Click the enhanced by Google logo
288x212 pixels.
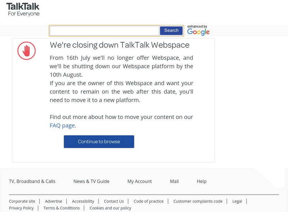point(198,31)
